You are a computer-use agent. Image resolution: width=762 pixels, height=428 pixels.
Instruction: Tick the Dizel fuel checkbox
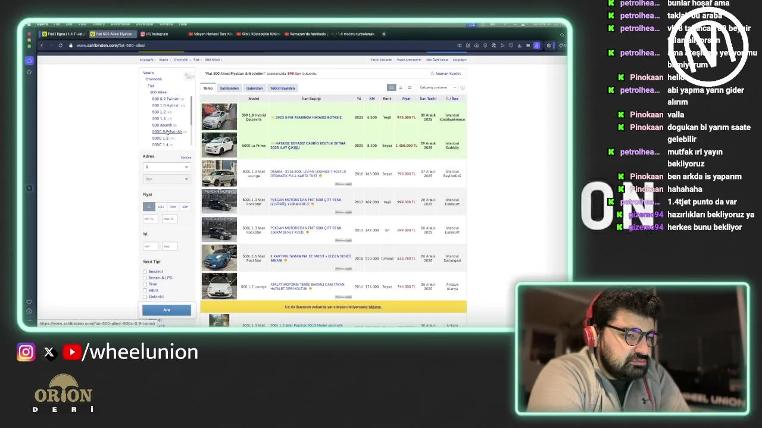pyautogui.click(x=145, y=284)
